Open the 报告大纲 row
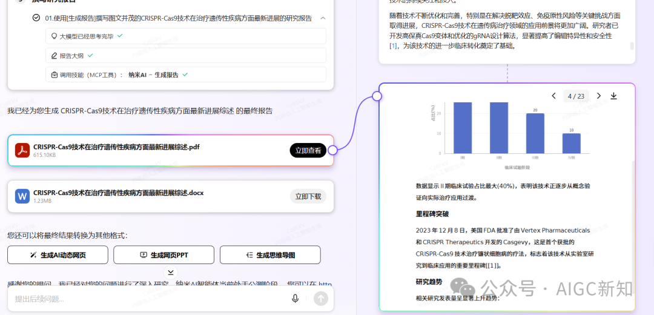Viewport: 654px width, 315px height. (x=186, y=56)
